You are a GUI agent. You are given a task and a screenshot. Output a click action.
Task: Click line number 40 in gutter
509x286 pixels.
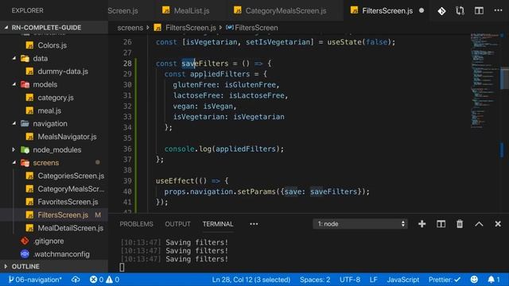tap(127, 191)
